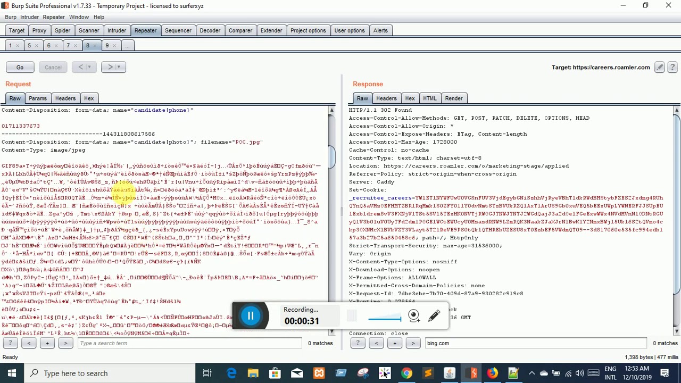Open request search options plus button

tap(47, 343)
